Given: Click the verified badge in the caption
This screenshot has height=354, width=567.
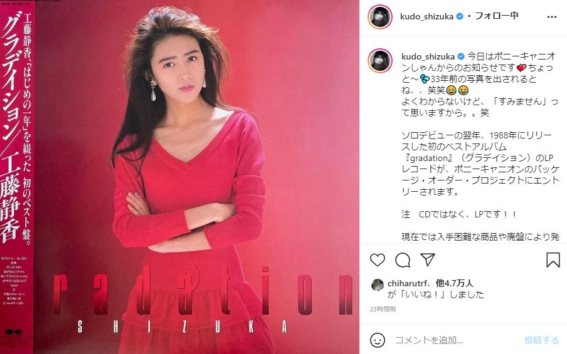Looking at the screenshot, I should click(460, 57).
